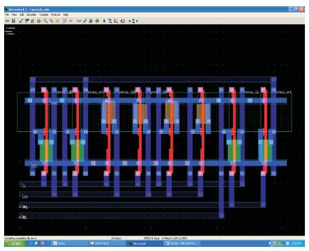Open the Help menu
The height and width of the screenshot is (251, 309).
coord(65,14)
